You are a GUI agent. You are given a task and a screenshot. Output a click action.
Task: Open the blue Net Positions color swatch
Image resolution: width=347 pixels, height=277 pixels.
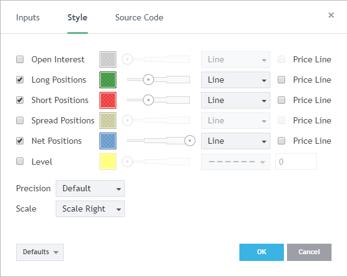108,141
